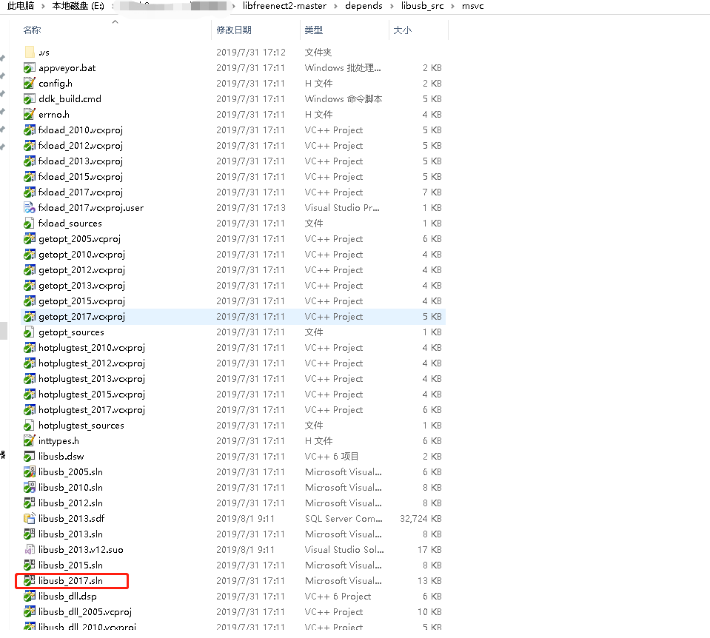This screenshot has width=710, height=638.
Task: Click the hotplugtest_2017.vcxproj project icon
Action: 30,409
